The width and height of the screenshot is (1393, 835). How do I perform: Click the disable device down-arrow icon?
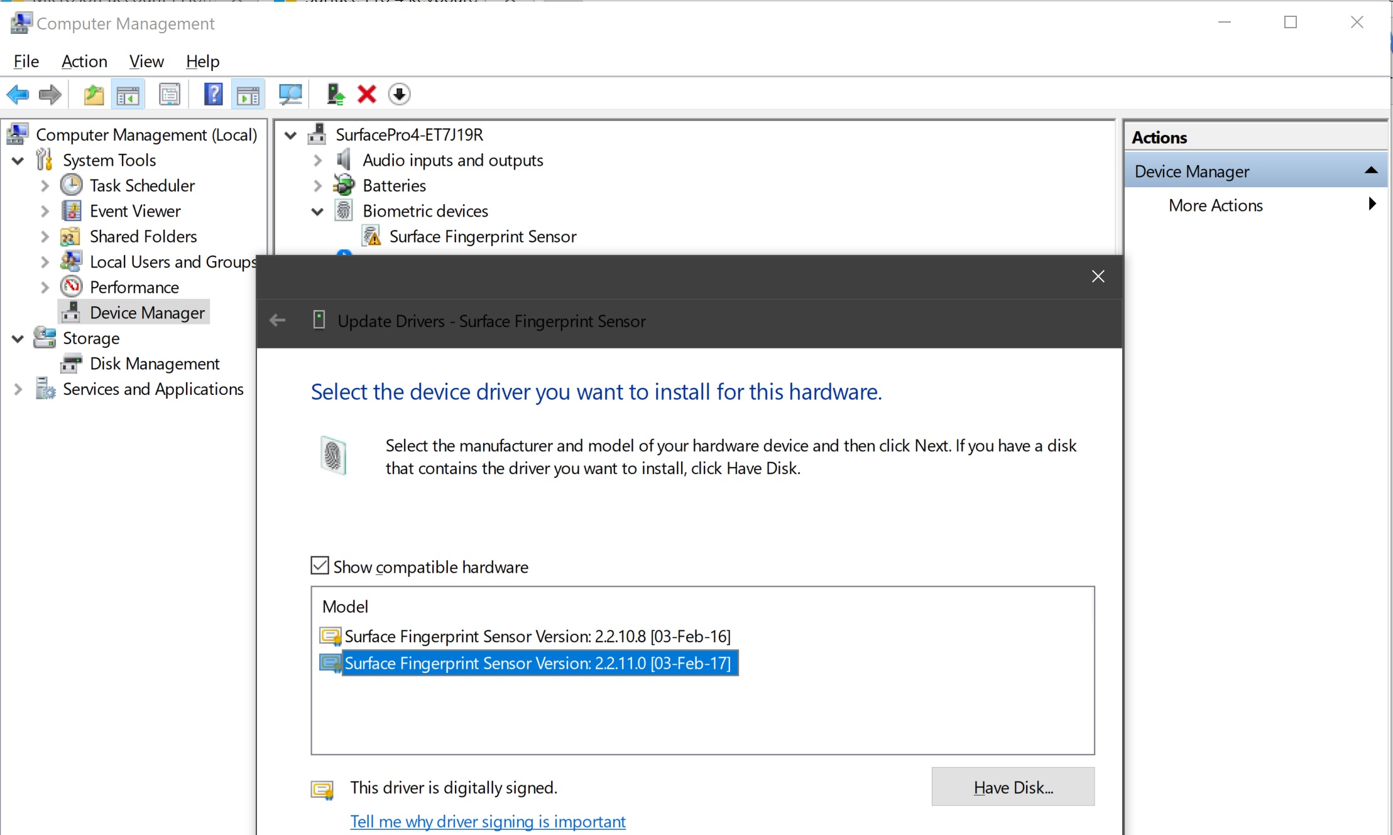coord(400,95)
